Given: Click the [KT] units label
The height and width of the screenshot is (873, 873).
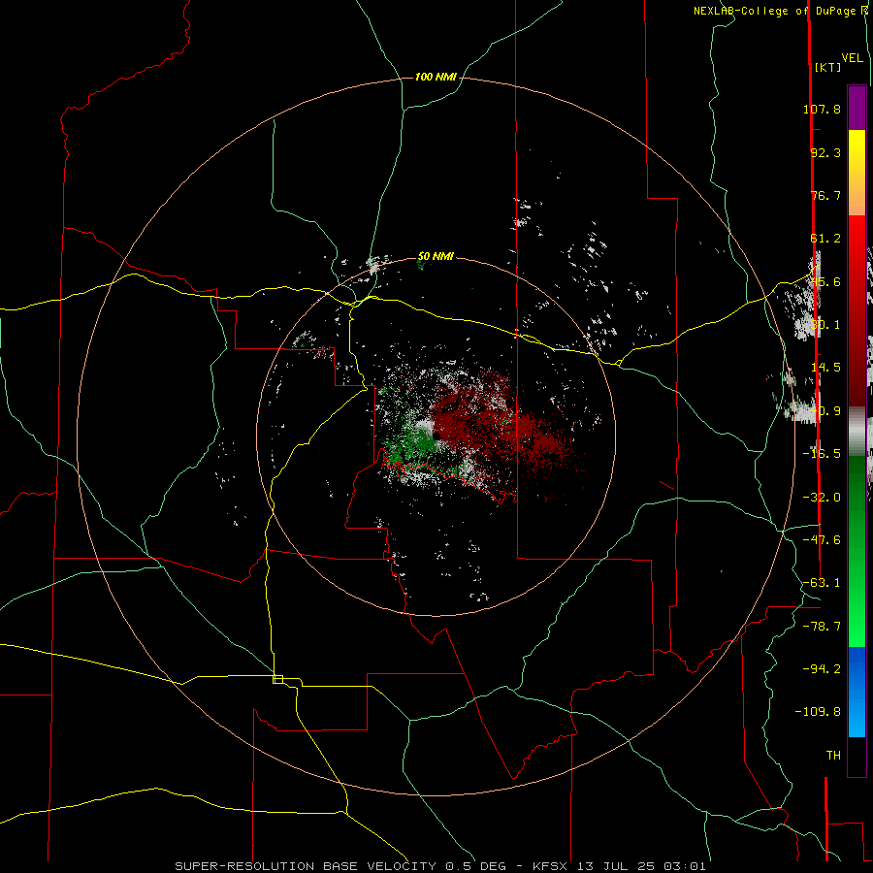Looking at the screenshot, I should pos(827,67).
